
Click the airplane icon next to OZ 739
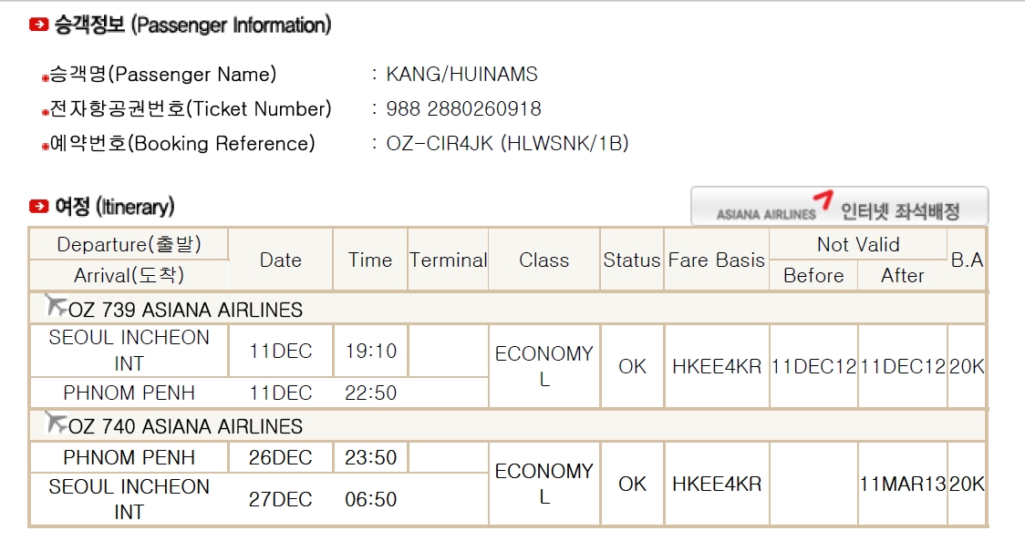(56, 305)
